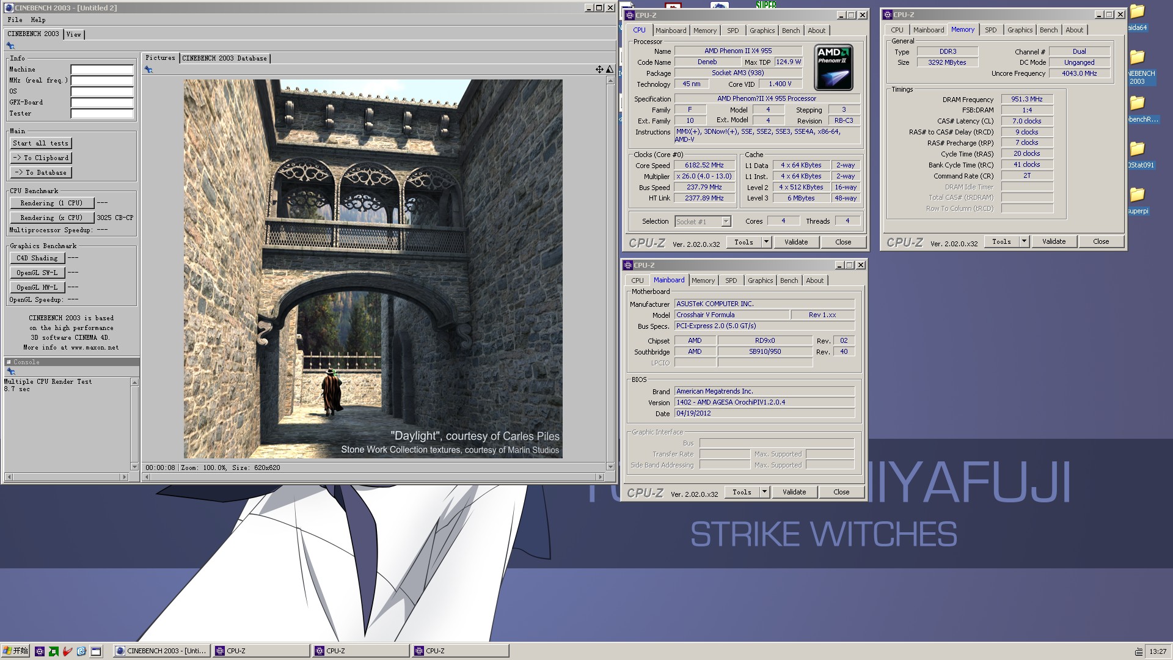Click the triangle icon above the picture scrollbar
The width and height of the screenshot is (1173, 660).
610,70
